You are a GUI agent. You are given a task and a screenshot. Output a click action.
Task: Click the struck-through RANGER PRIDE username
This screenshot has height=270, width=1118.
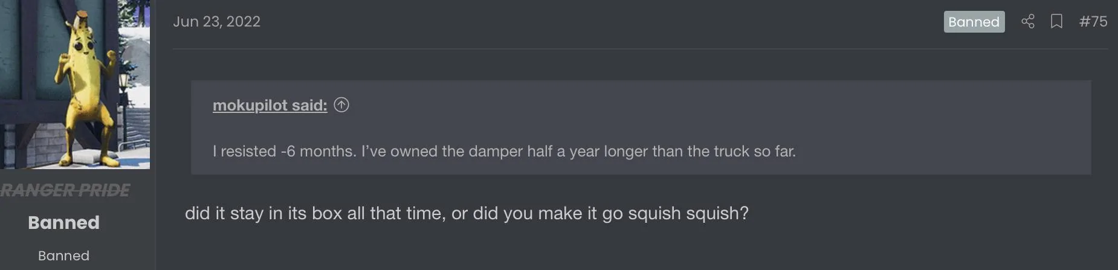point(65,190)
